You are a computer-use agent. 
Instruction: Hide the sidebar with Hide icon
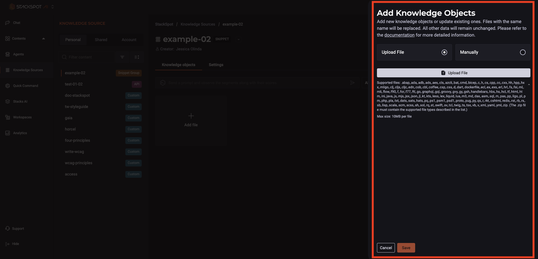(x=8, y=244)
